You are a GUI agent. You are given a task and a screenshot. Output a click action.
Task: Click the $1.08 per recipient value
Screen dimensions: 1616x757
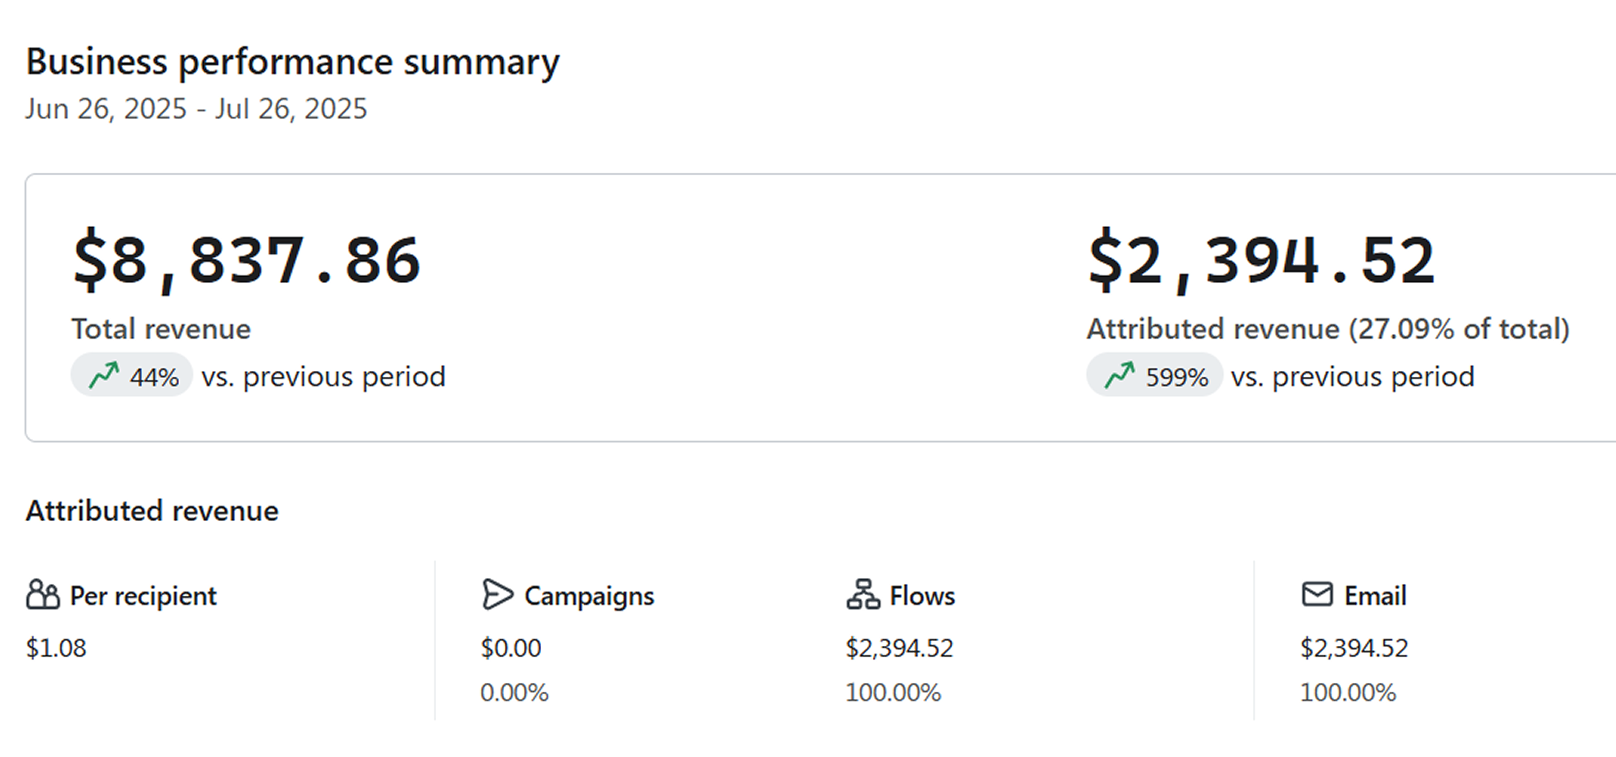(56, 648)
